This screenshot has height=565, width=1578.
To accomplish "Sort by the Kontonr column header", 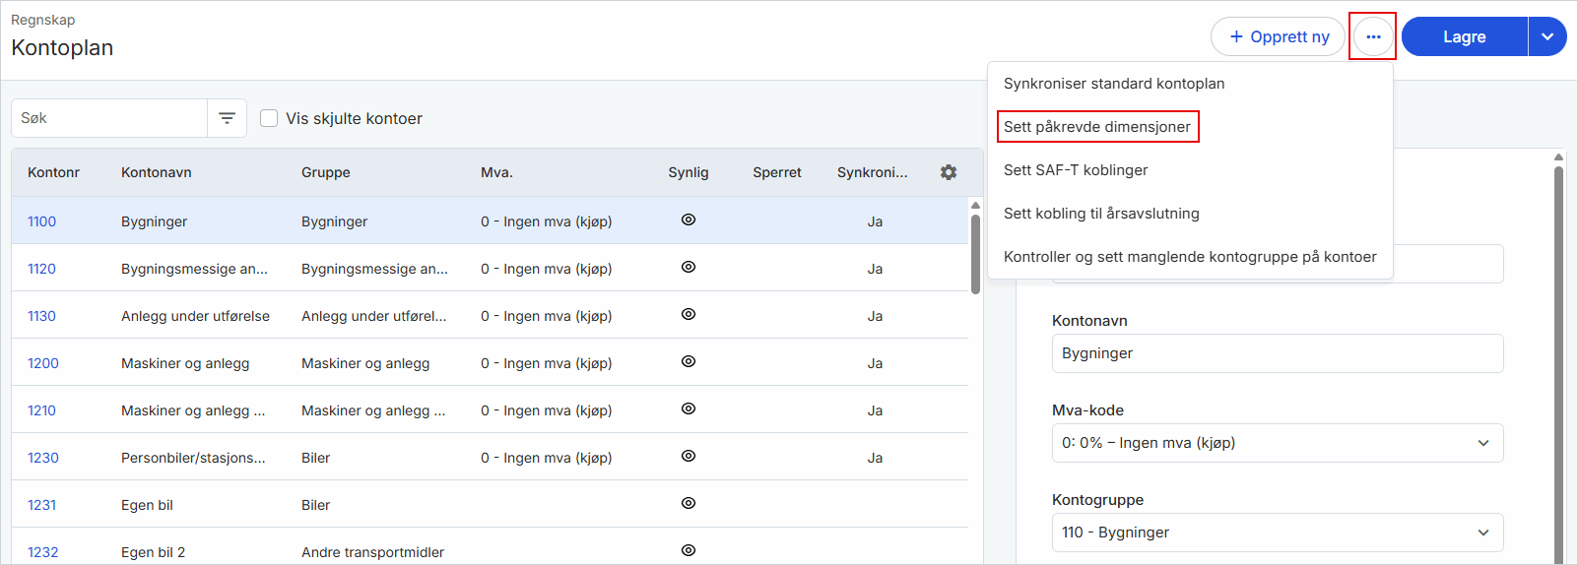I will [x=53, y=172].
